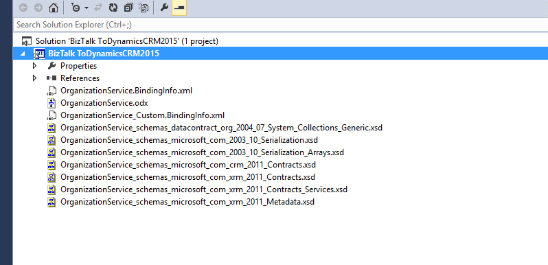Toggle Show All Files icon
The image size is (548, 265).
click(x=144, y=8)
